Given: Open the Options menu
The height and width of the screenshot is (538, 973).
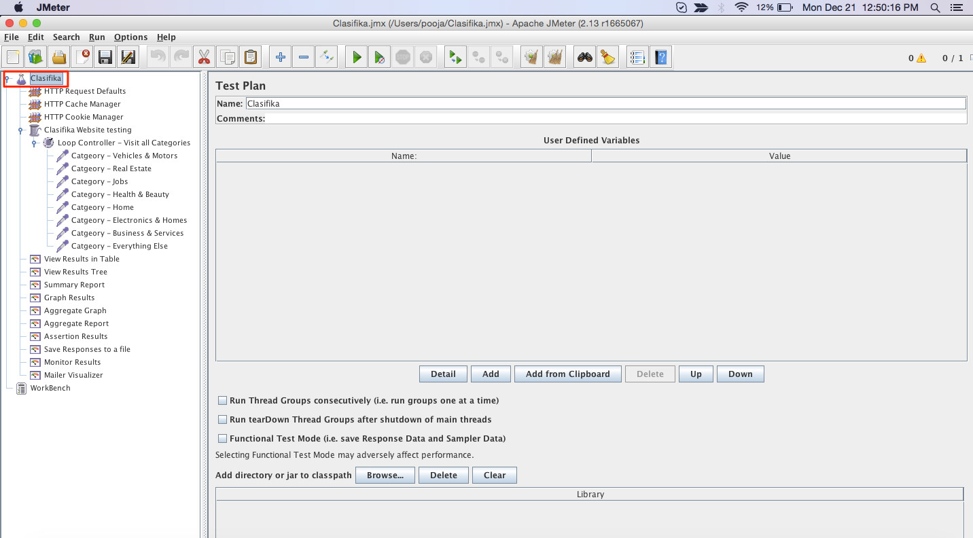Looking at the screenshot, I should (131, 37).
